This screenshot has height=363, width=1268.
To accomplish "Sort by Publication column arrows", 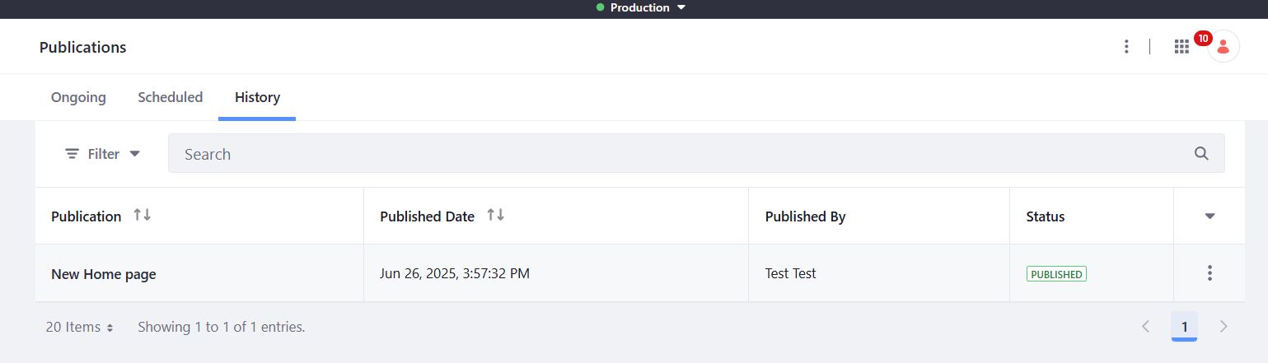I will [143, 216].
